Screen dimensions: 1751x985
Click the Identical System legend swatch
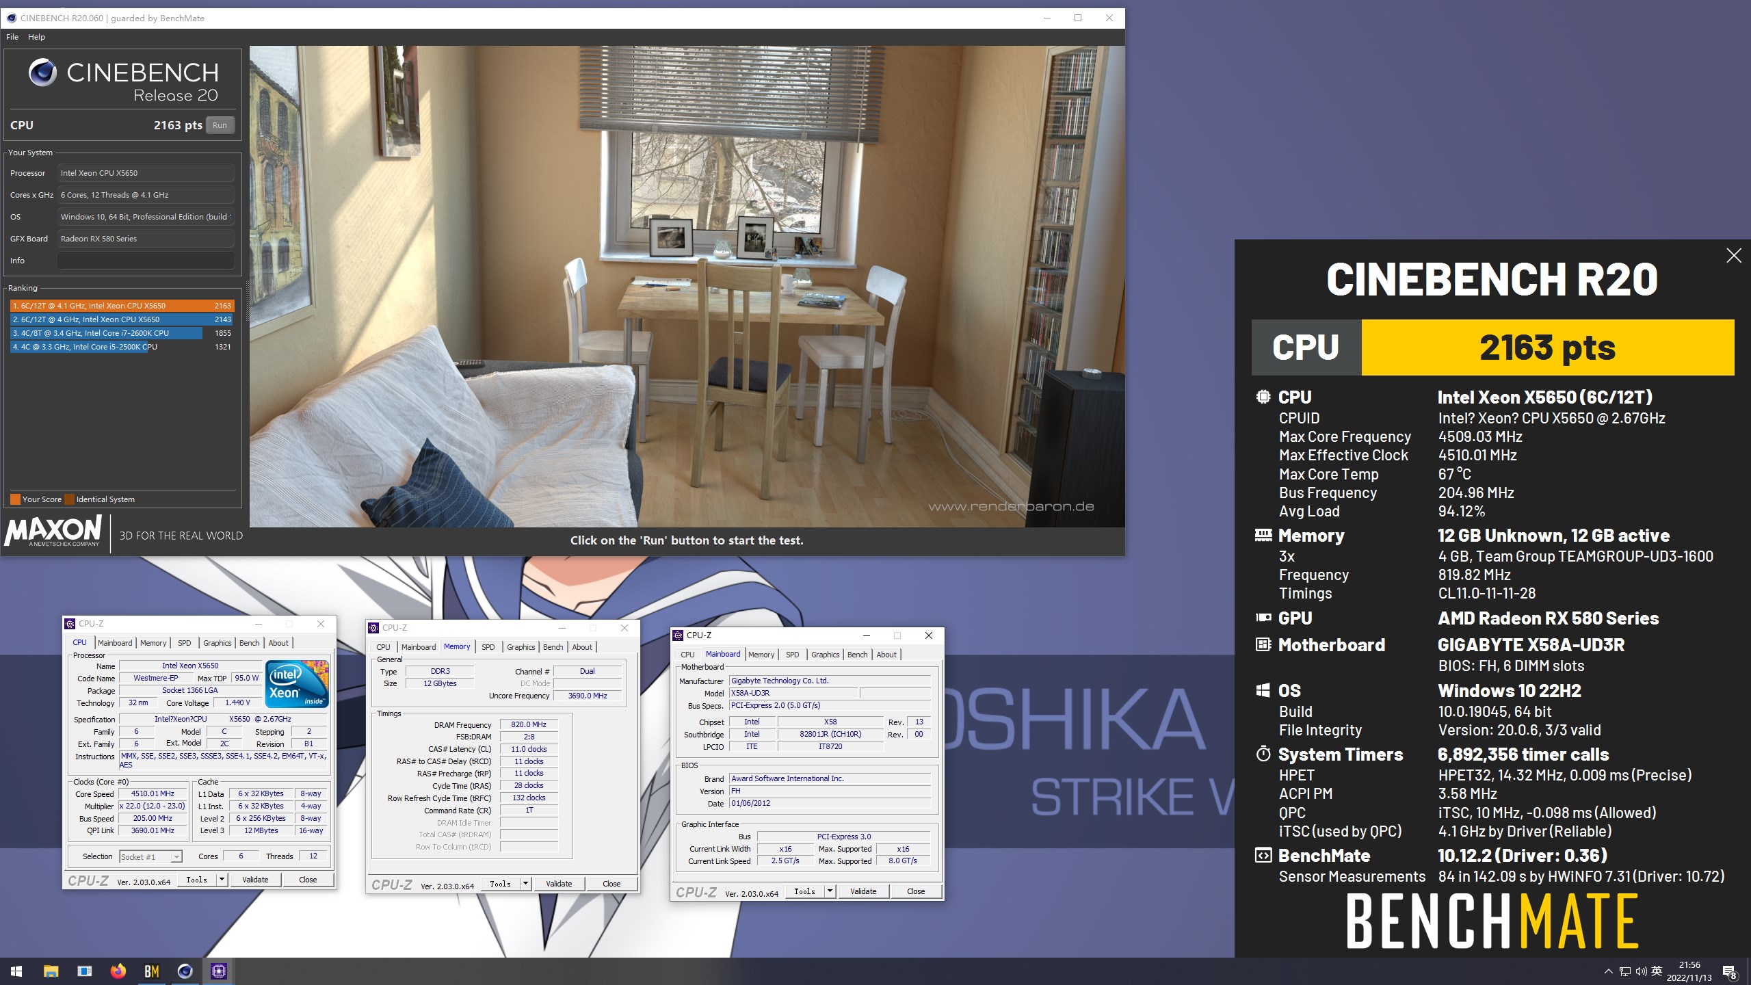click(x=69, y=499)
